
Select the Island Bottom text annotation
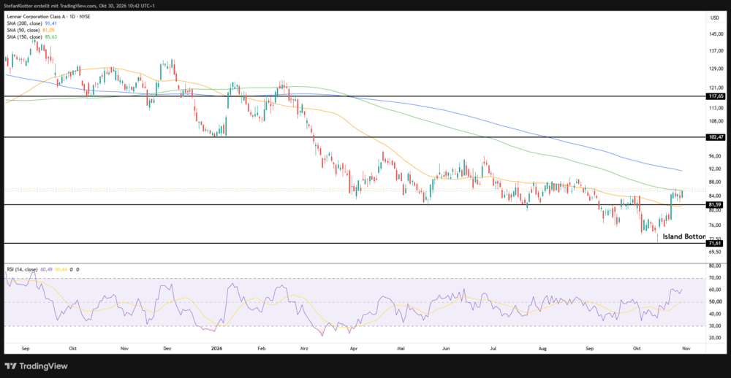(x=684, y=236)
